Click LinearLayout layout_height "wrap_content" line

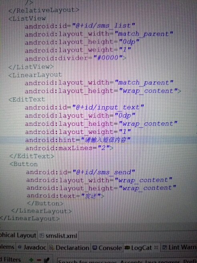tap(103, 91)
